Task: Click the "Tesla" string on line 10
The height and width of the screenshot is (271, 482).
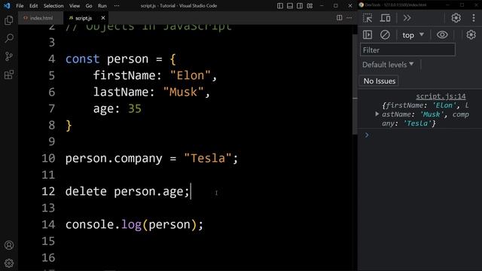Action: click(208, 158)
